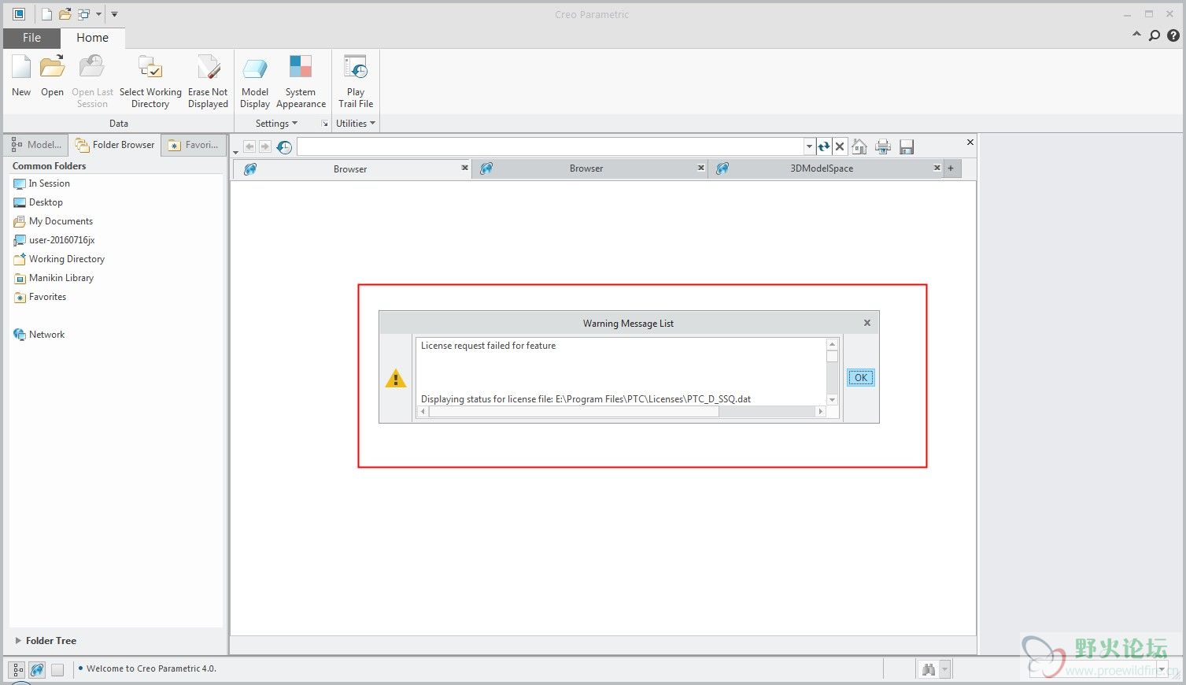The width and height of the screenshot is (1186, 685).
Task: Click browser save icon
Action: (x=907, y=146)
